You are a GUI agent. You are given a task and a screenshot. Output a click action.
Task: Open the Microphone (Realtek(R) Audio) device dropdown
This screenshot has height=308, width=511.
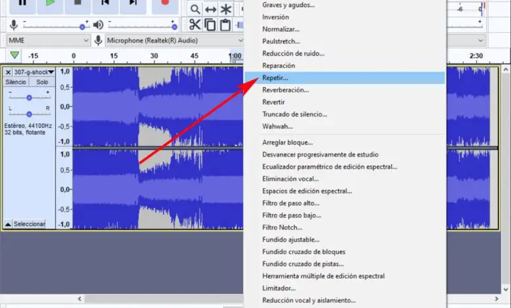(175, 41)
